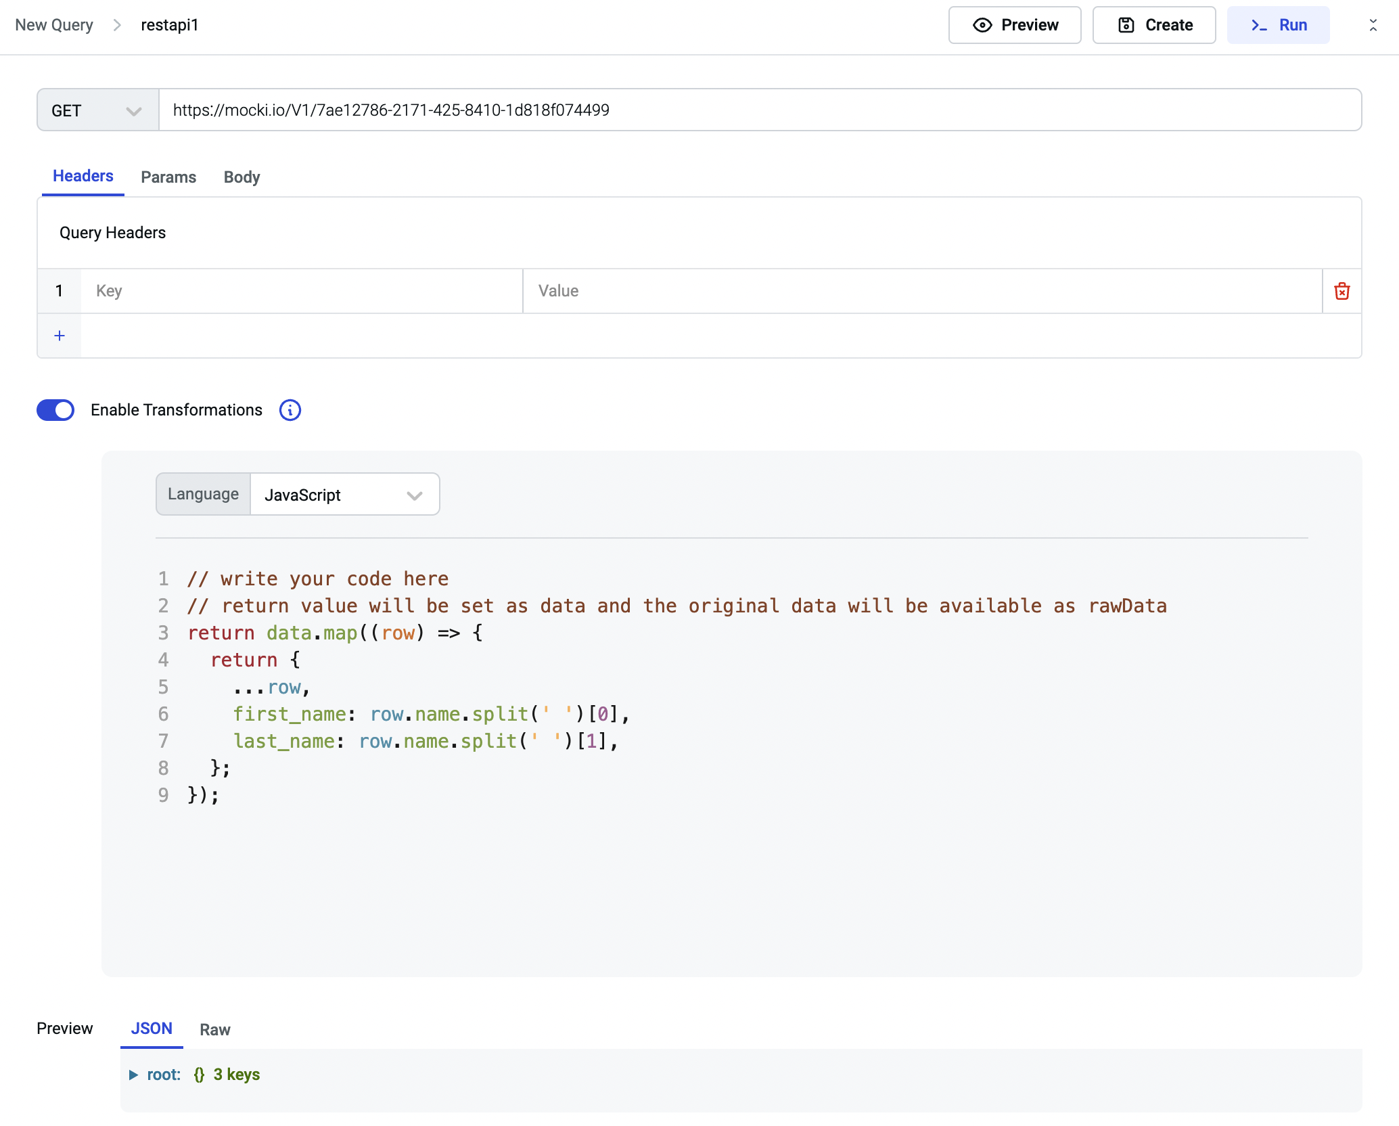Click the '...row,' spread line in the code

point(272,687)
